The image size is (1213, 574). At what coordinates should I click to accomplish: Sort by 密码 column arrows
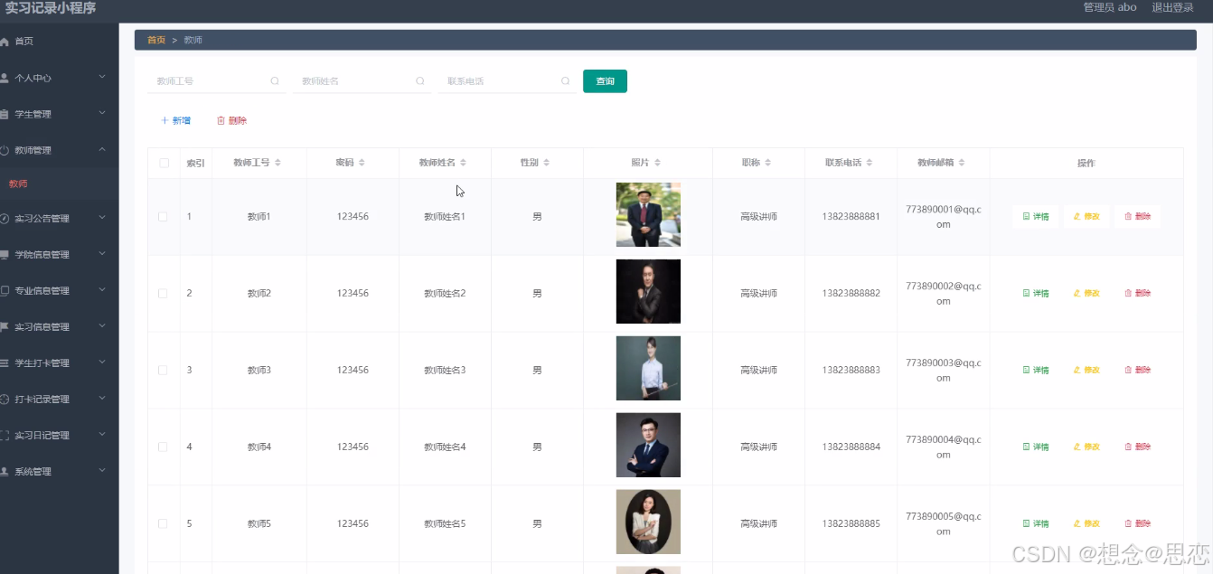[362, 163]
